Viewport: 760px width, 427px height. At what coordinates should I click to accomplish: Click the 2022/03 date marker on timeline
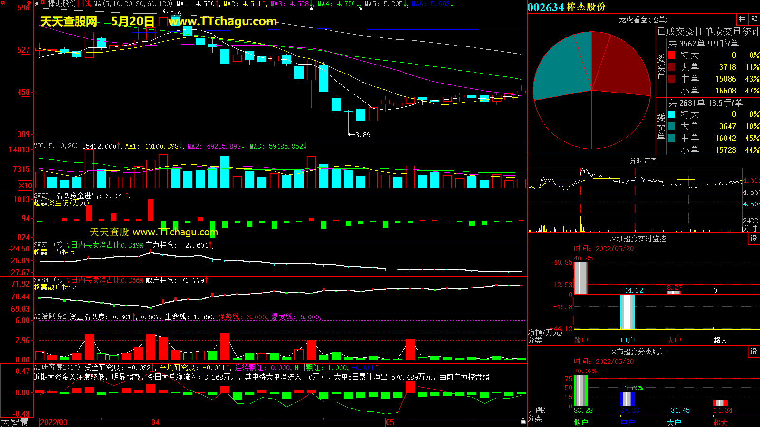tap(54, 422)
